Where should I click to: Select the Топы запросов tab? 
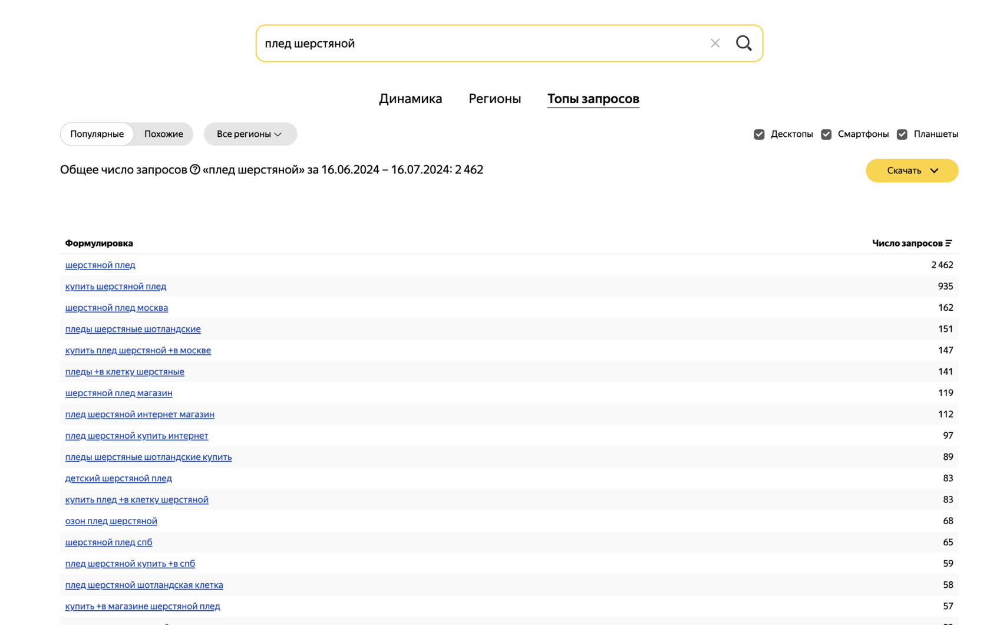pyautogui.click(x=593, y=98)
